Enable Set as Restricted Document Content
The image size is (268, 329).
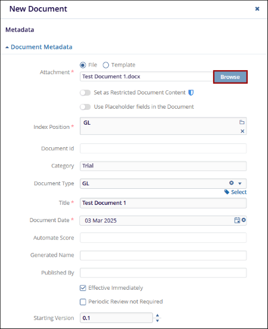[x=85, y=93]
